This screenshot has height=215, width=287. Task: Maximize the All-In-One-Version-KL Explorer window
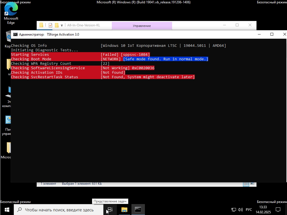237,25
